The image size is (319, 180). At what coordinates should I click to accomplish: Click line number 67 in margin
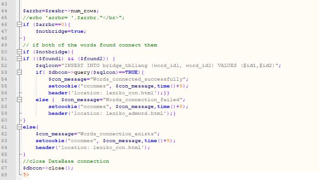click(x=4, y=168)
